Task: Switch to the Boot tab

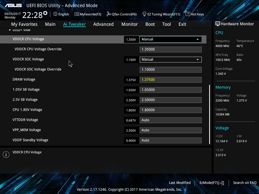Action: point(150,24)
